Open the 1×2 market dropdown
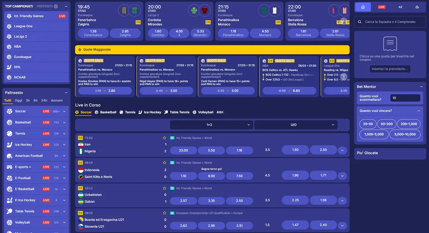The image size is (429, 233). (x=211, y=125)
